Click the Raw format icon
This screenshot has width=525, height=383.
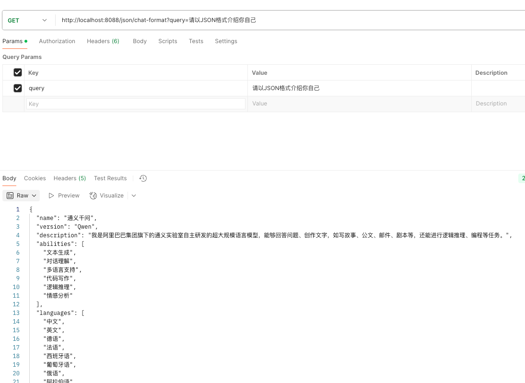[x=10, y=196]
